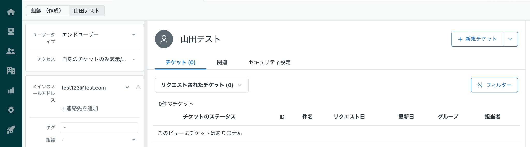Open the Views ticket list icon
530x147 pixels.
[11, 32]
